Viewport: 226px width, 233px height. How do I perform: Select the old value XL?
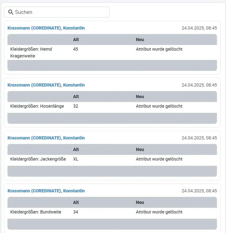76,159
